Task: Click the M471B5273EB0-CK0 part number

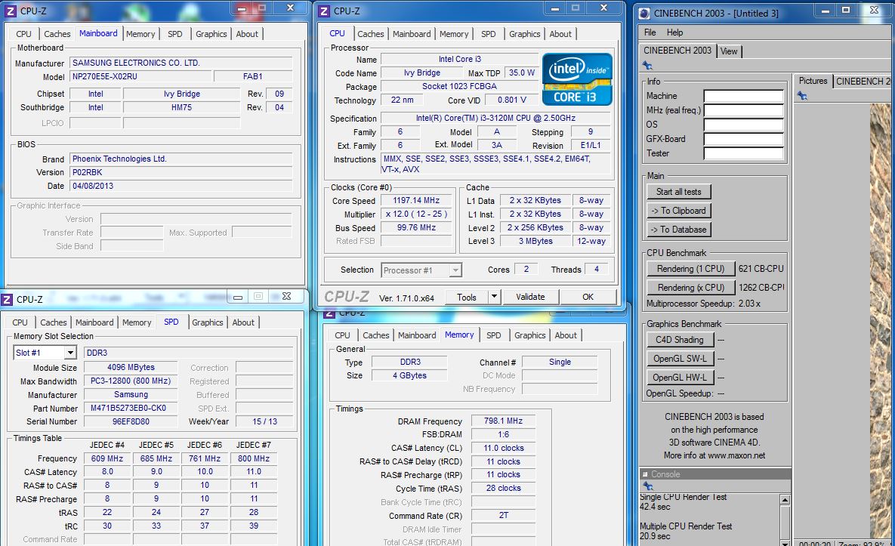Action: click(x=131, y=409)
